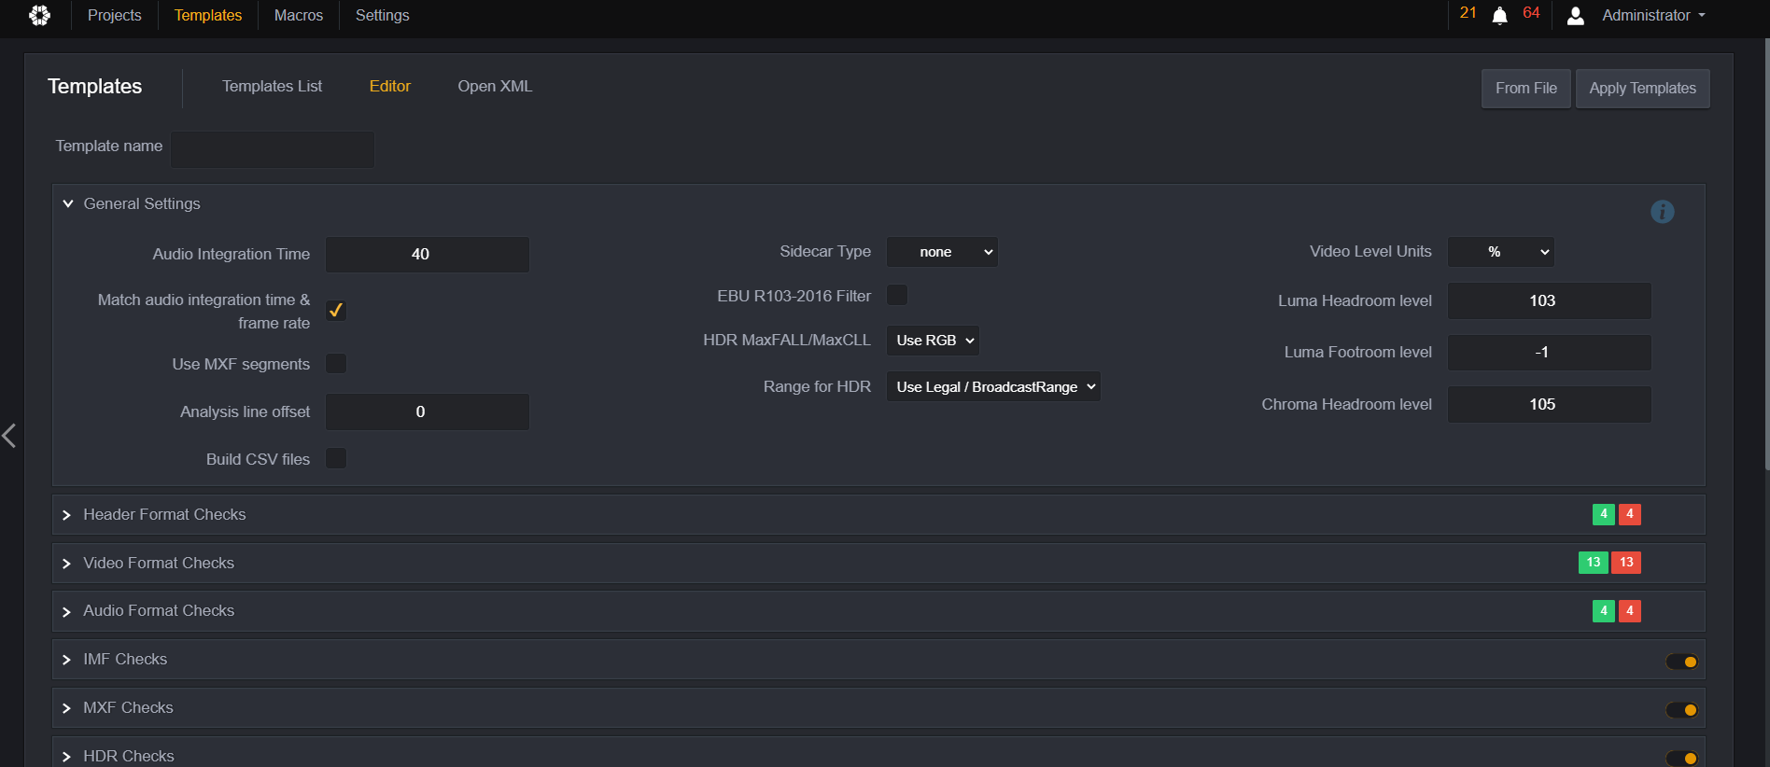The width and height of the screenshot is (1770, 767).
Task: Expand HDR Checks section
Action: click(66, 757)
